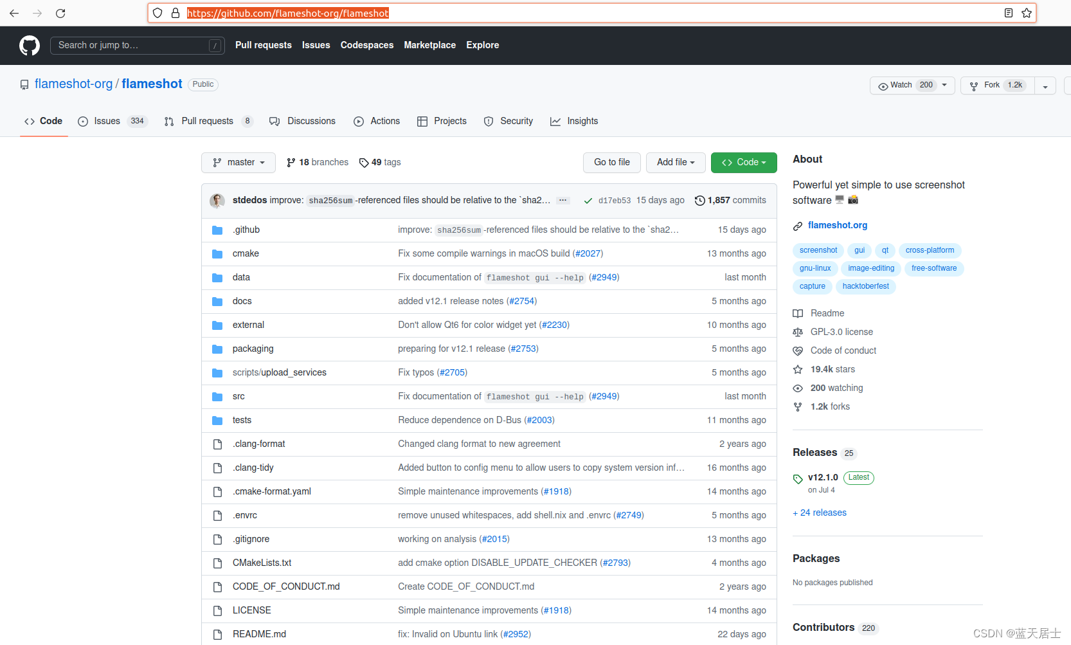Open commit hash d17eb53

click(x=615, y=201)
